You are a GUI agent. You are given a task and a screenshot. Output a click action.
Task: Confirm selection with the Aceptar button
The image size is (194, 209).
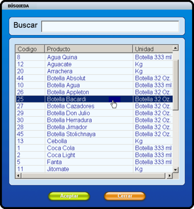[x=69, y=196]
